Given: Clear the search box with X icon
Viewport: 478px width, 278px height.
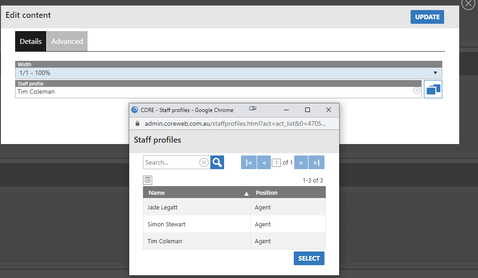Looking at the screenshot, I should pos(204,162).
